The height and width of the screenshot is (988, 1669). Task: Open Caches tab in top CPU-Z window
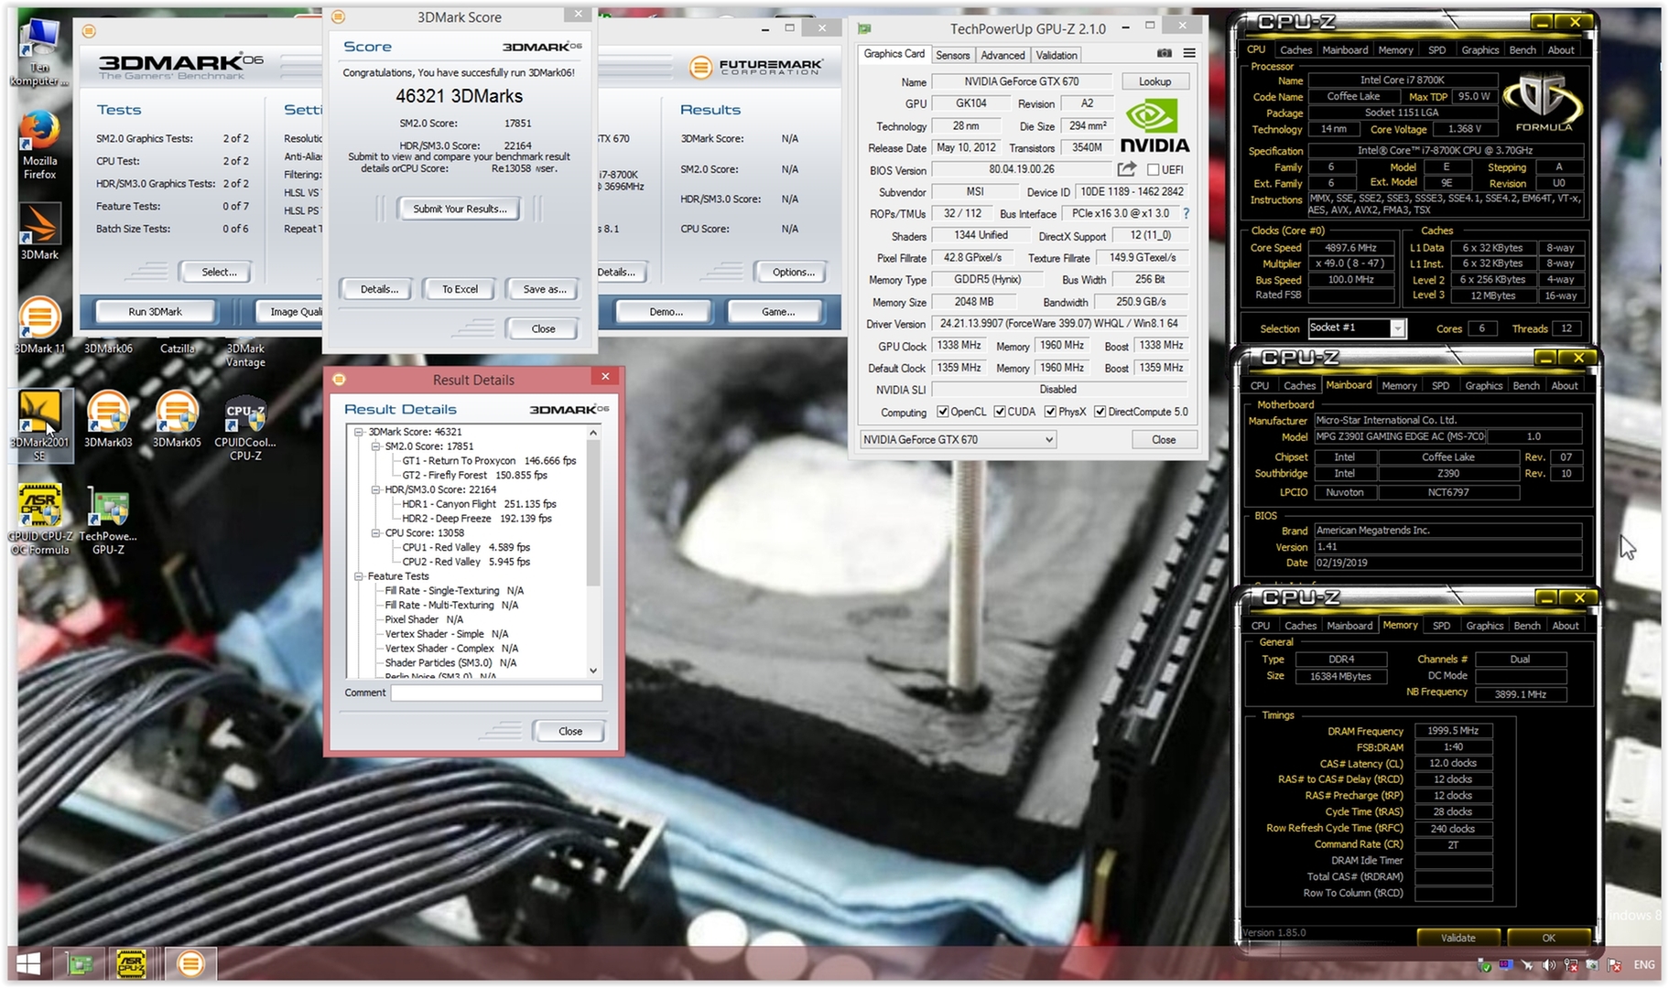pos(1295,50)
